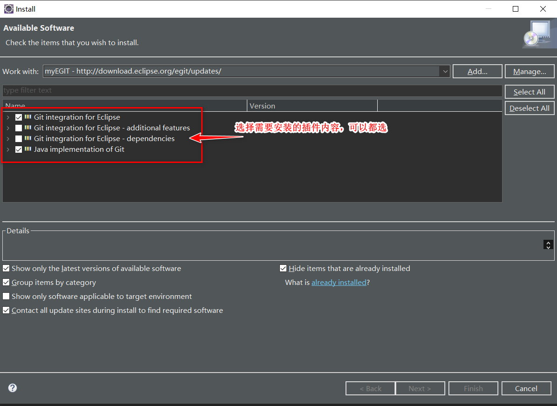Click the Details area scroll stepper
The image size is (557, 406).
click(x=548, y=244)
